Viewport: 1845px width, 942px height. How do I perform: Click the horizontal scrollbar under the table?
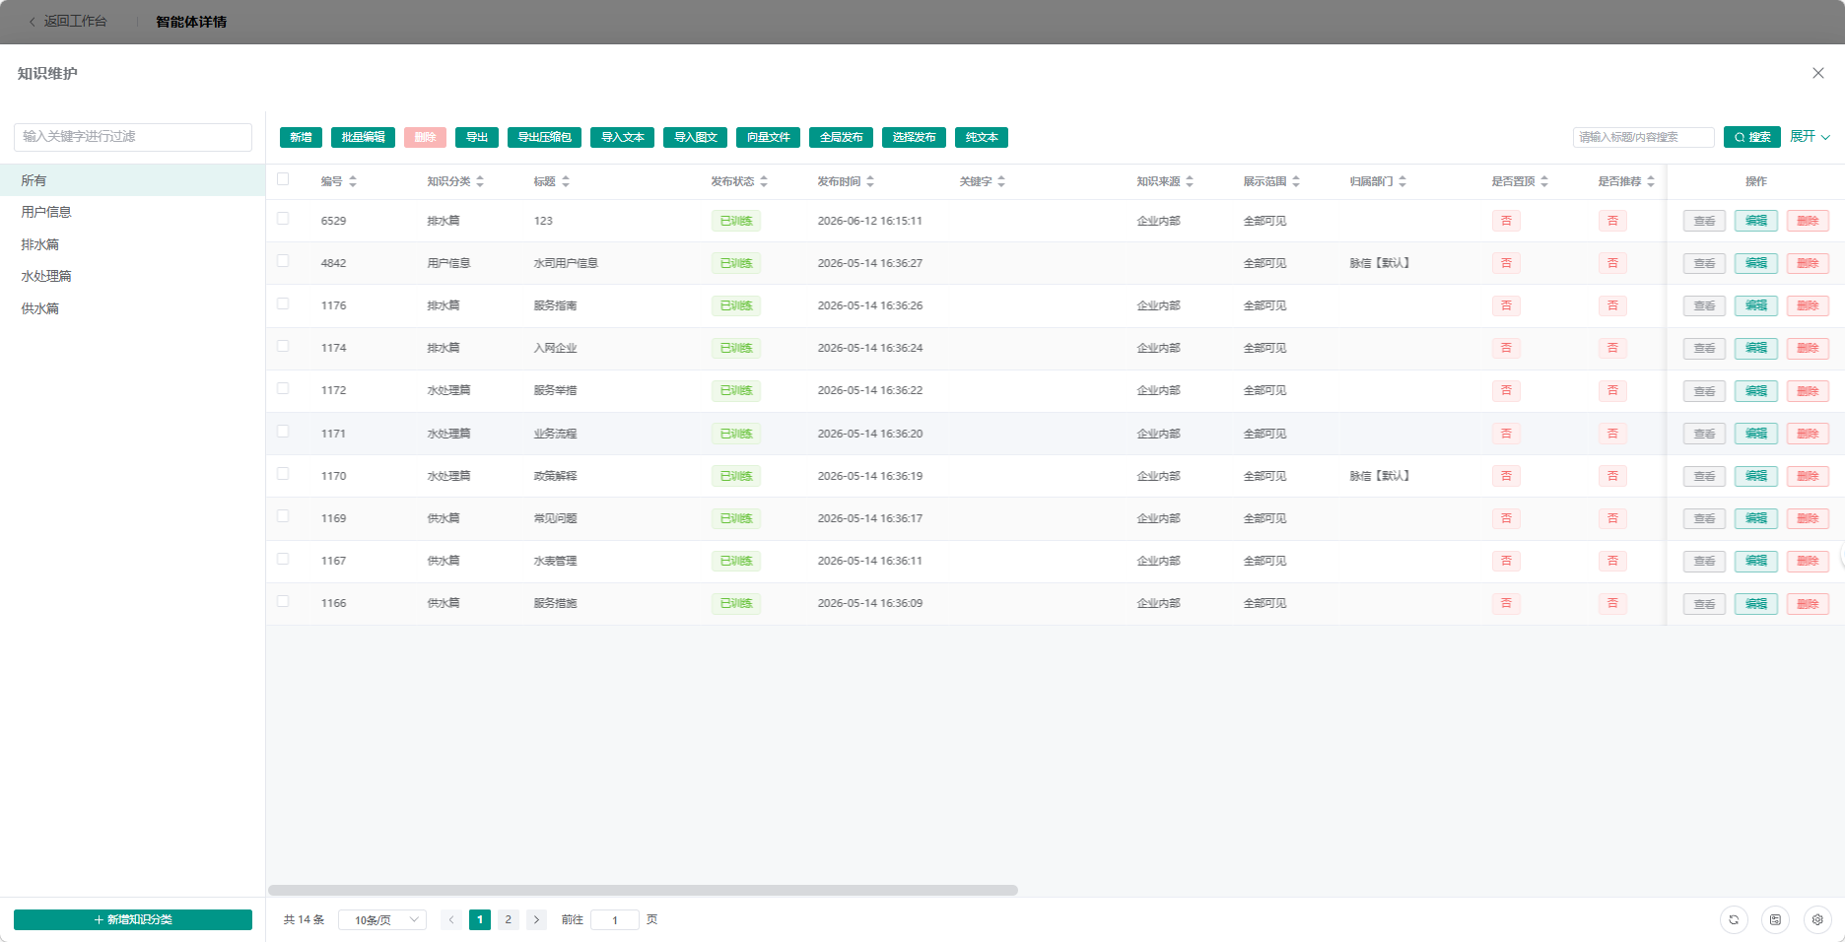(643, 890)
